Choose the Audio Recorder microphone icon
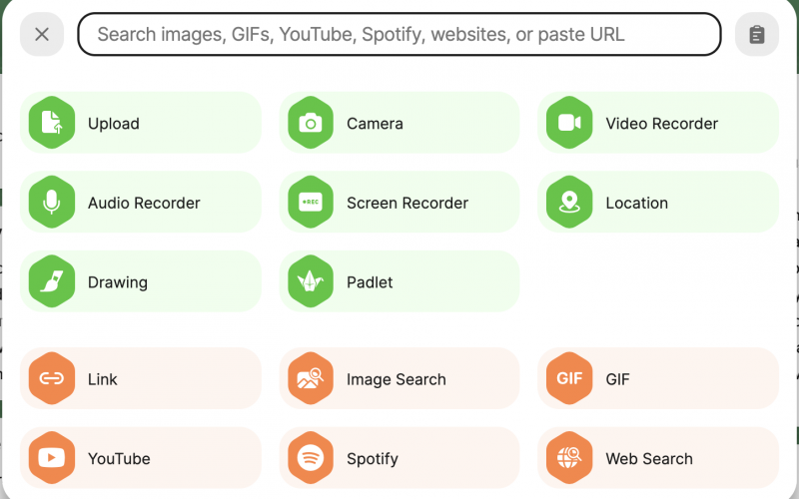This screenshot has width=799, height=499. pyautogui.click(x=52, y=203)
